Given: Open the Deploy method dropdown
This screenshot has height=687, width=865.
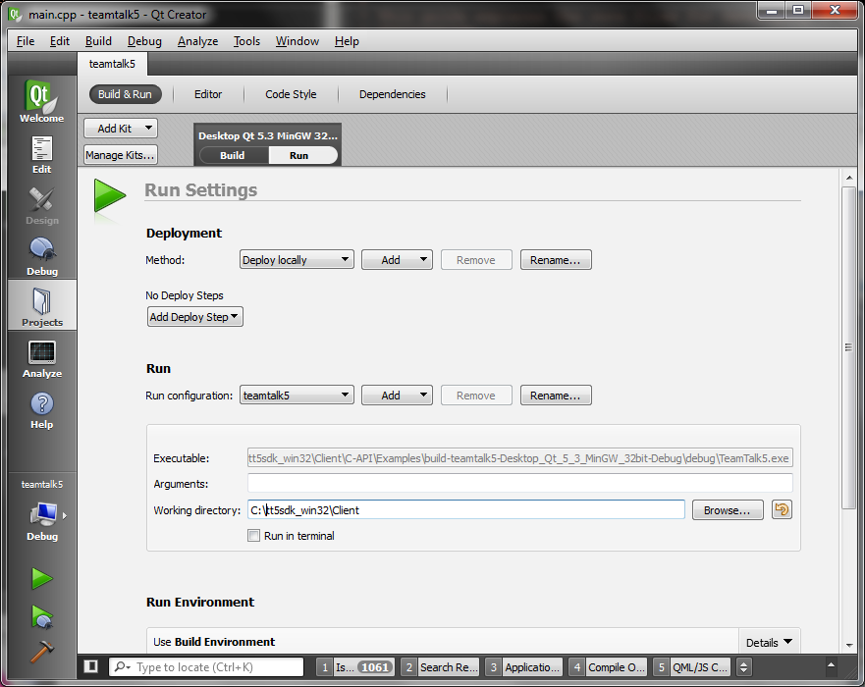Looking at the screenshot, I should tap(297, 260).
